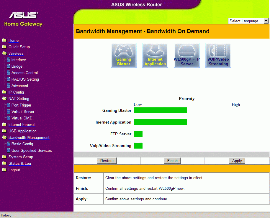Screen dimensions: 270x218
Task: Open the Virtual DMZ page
Action: pyautogui.click(x=22, y=118)
